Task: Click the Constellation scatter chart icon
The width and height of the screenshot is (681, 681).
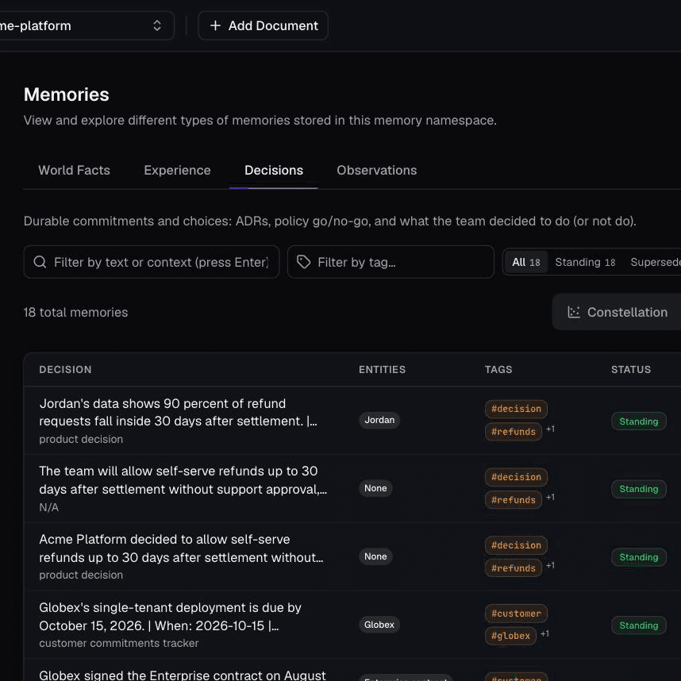Action: point(574,312)
